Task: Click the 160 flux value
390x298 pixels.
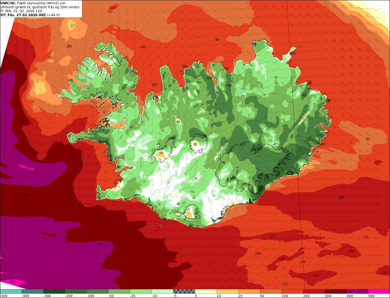Action: [x=154, y=85]
